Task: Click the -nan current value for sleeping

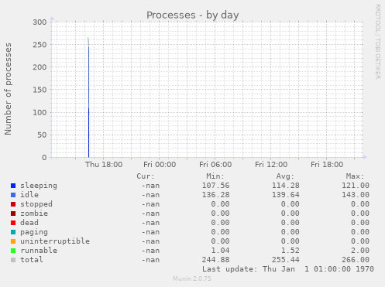Action: pos(150,186)
